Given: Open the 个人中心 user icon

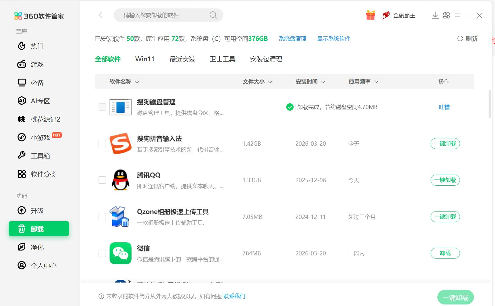Looking at the screenshot, I should (x=22, y=265).
